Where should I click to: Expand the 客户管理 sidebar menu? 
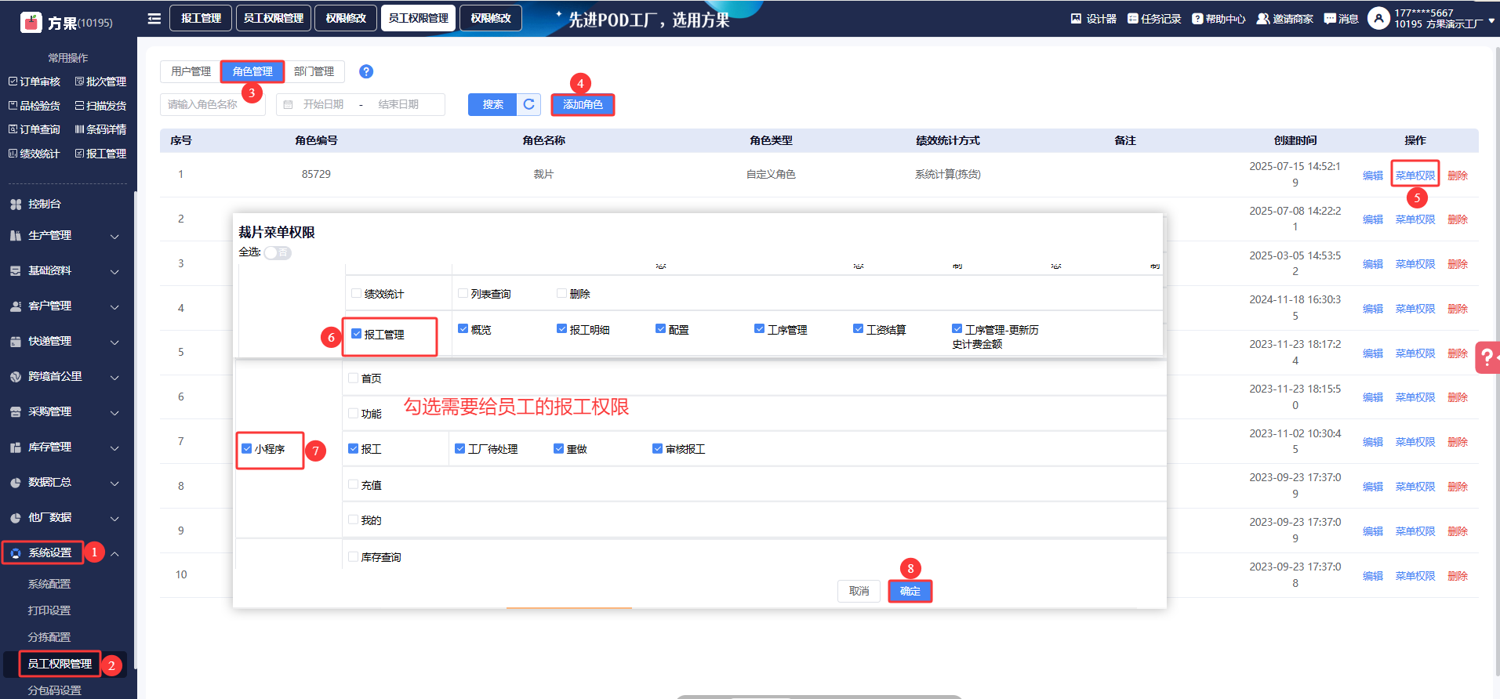coord(65,306)
